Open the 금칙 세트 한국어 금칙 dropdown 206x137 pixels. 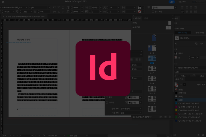pyautogui.click(x=131, y=108)
